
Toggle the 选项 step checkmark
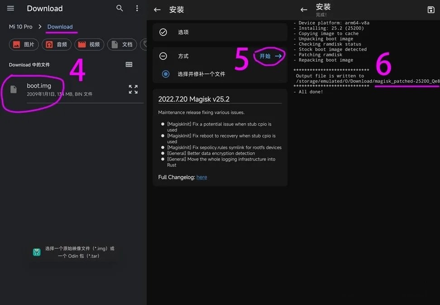tap(163, 32)
